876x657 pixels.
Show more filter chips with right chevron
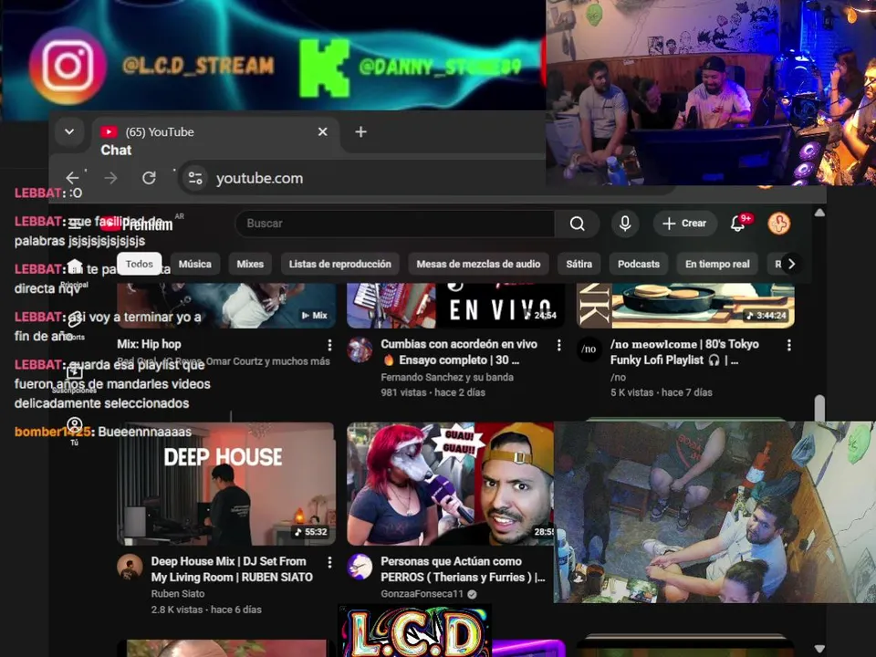point(791,264)
